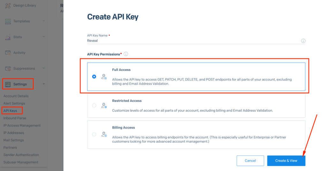
Task: Click info icon in API Key Name field
Action: click(303, 41)
